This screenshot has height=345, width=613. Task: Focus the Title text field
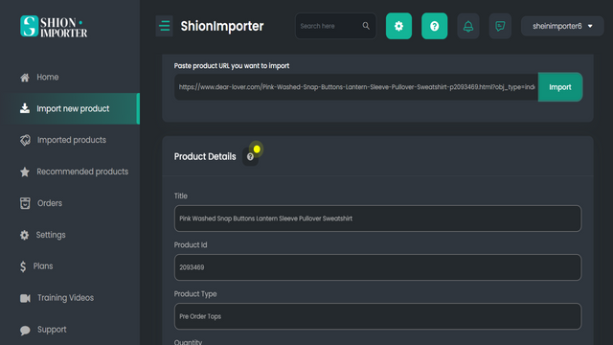377,218
